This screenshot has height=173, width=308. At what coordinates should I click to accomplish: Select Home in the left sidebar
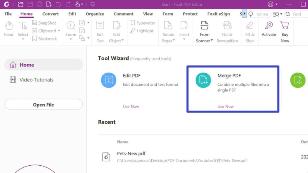[x=44, y=65]
